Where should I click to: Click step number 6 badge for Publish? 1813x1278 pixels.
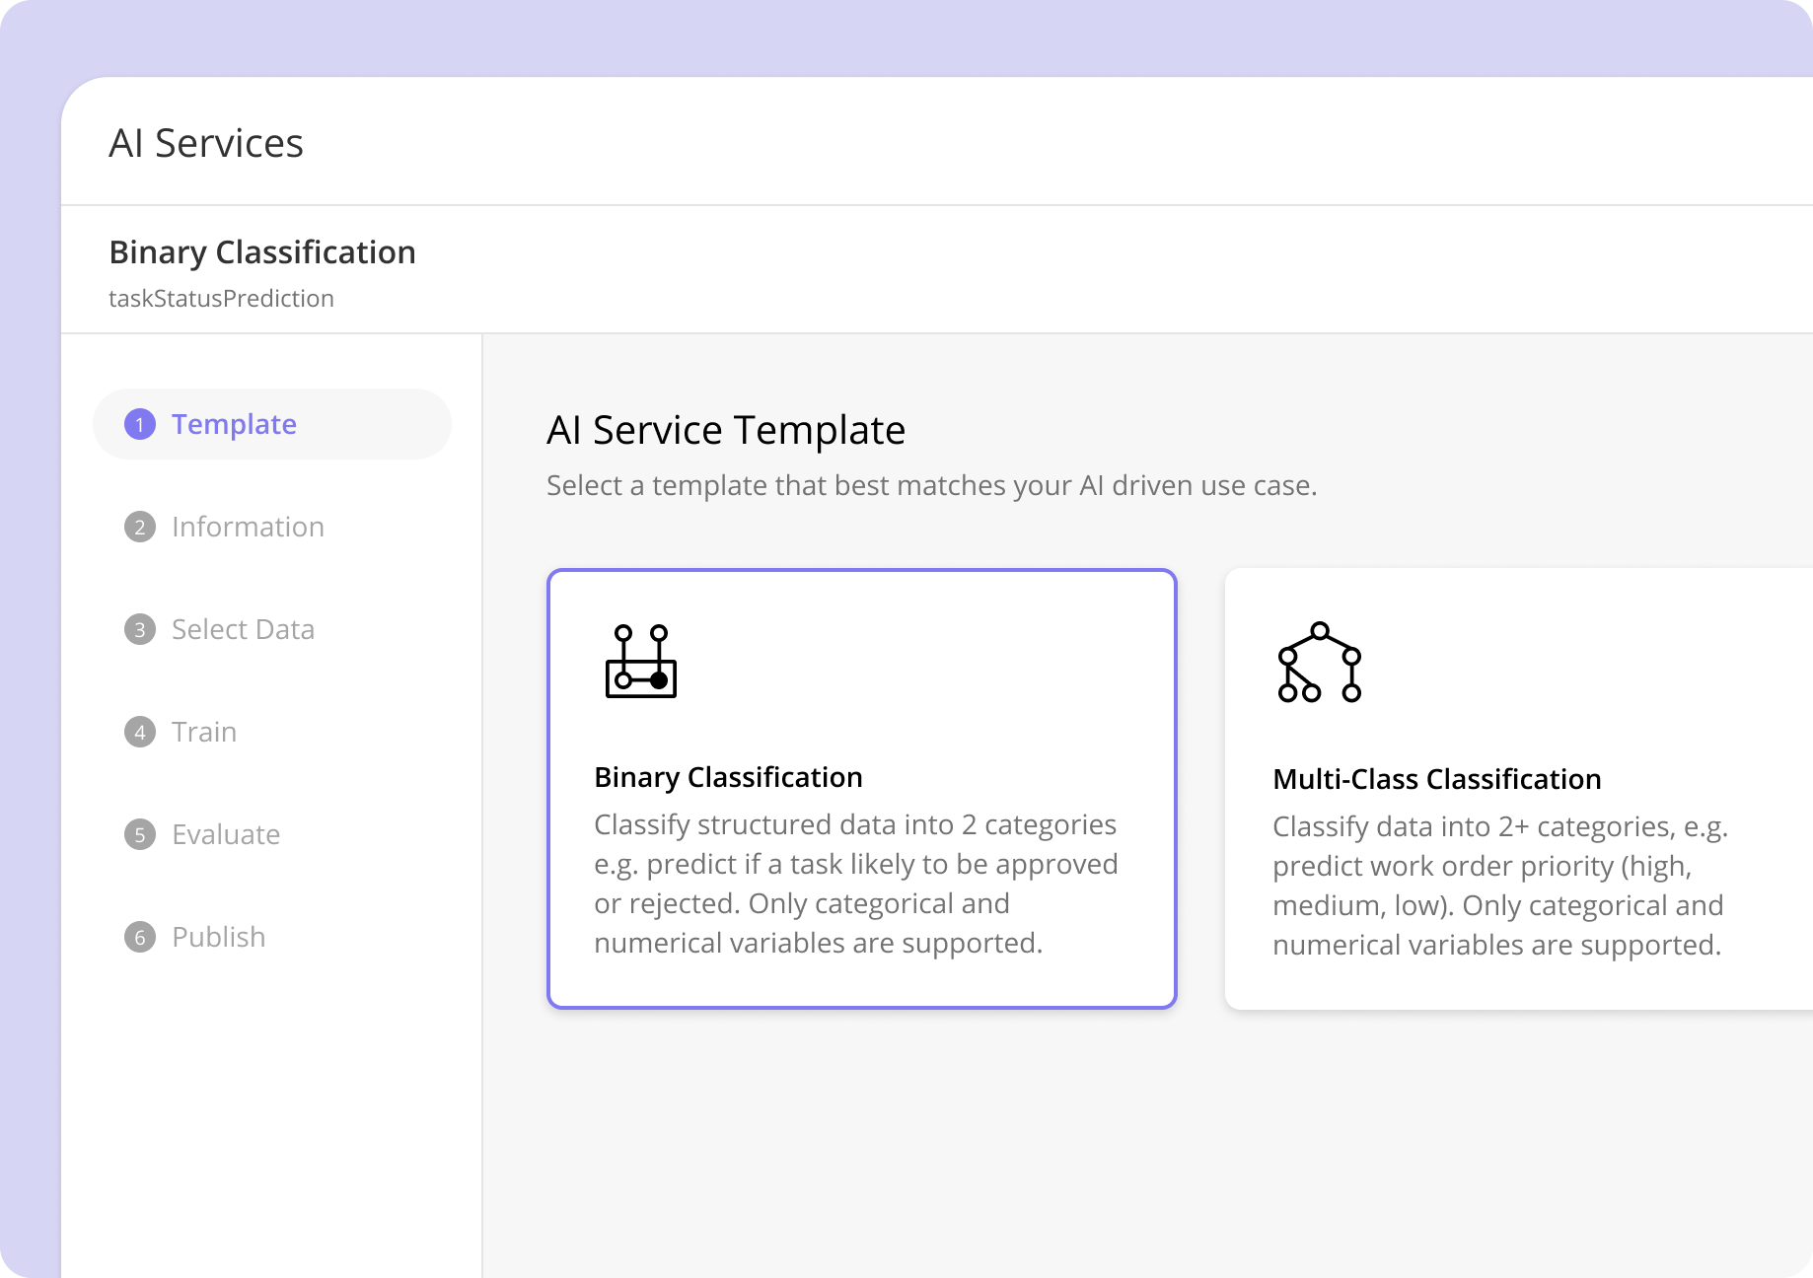click(x=140, y=937)
